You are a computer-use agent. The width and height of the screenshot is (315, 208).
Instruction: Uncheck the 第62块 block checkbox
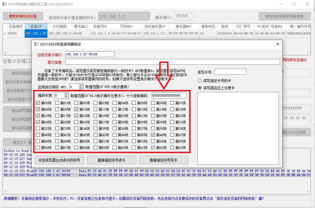click(x=153, y=148)
